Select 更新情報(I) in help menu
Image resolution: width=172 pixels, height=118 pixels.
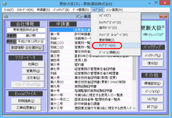point(116,40)
